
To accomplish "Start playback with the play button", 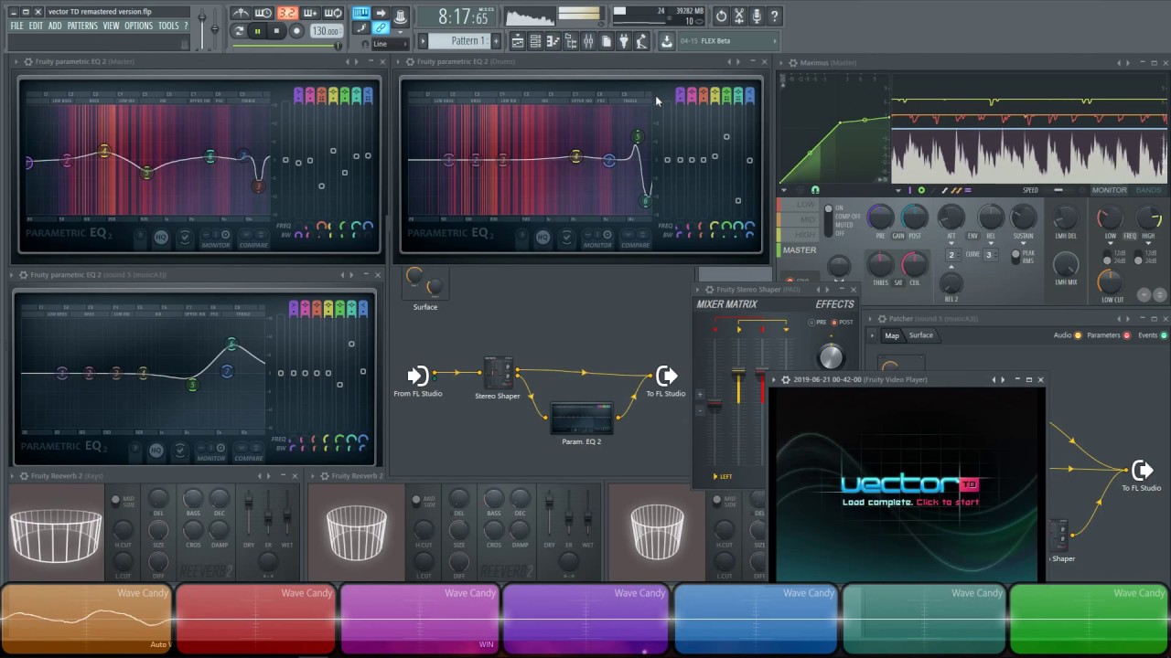I will pyautogui.click(x=257, y=30).
